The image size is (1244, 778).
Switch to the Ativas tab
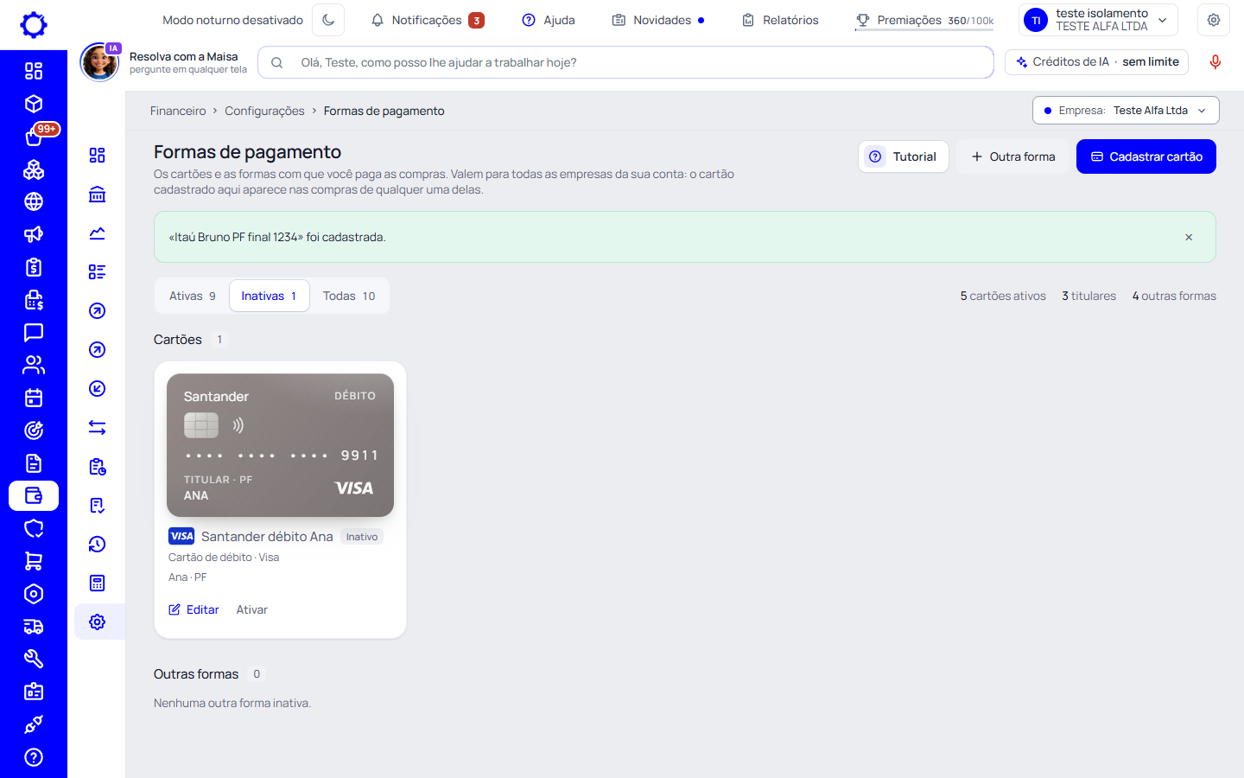point(193,296)
